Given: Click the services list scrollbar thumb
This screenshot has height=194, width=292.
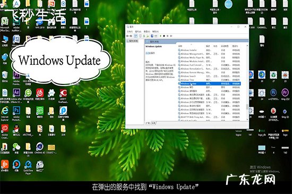Looking at the screenshot, I should tap(247, 107).
